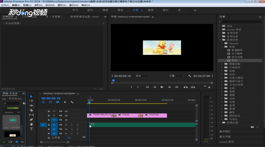Add a marker in timeline header

(x=65, y=102)
